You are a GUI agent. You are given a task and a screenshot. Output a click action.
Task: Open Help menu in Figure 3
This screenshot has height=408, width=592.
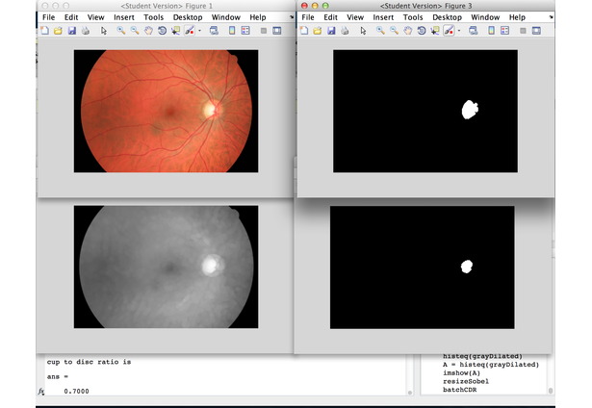(x=517, y=17)
